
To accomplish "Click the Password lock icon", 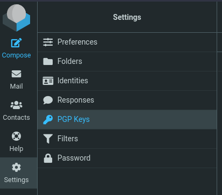I will coord(48,158).
